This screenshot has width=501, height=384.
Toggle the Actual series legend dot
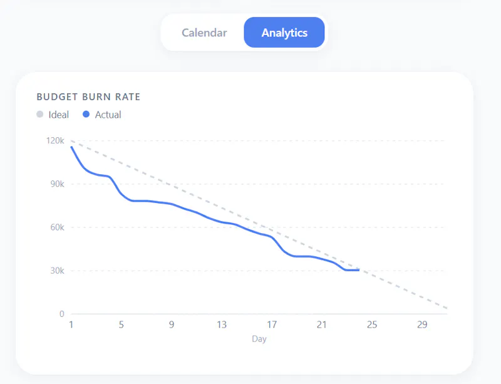click(x=86, y=114)
